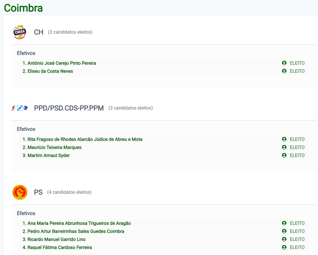This screenshot has width=318, height=255.
Task: Click person icon in Rita Fragoso row
Action: point(284,139)
